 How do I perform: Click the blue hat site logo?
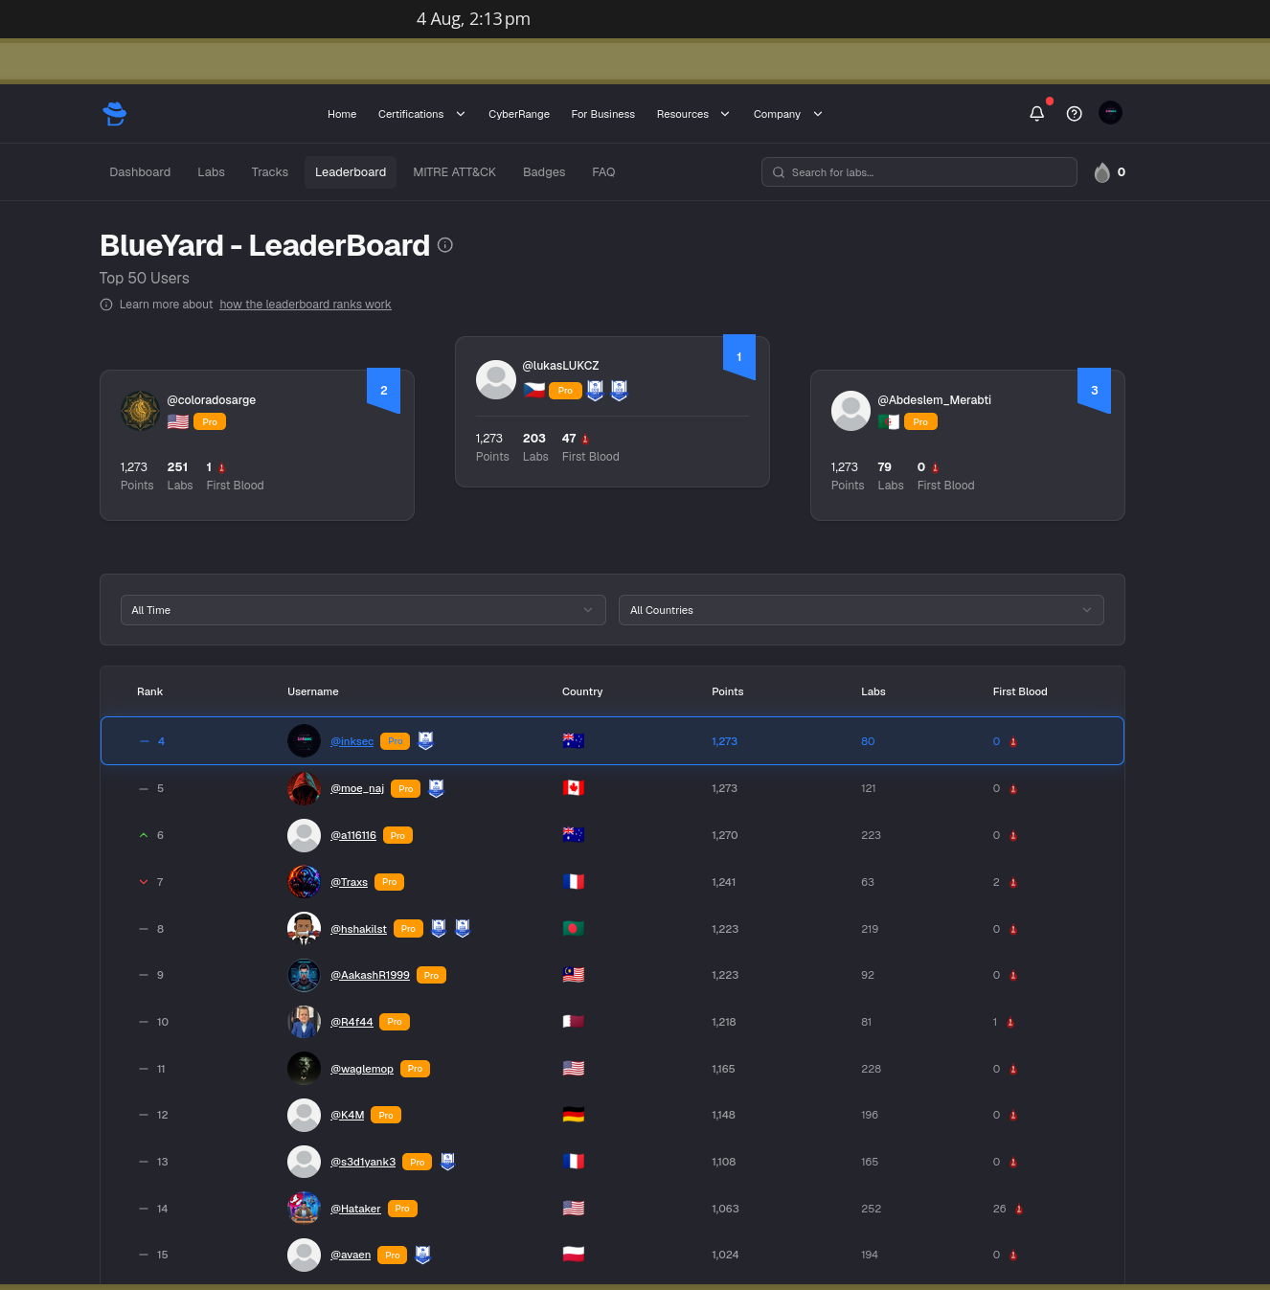tap(115, 114)
